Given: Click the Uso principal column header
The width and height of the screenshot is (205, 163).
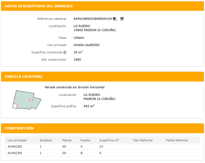Looking at the screenshot, I should (17, 140).
